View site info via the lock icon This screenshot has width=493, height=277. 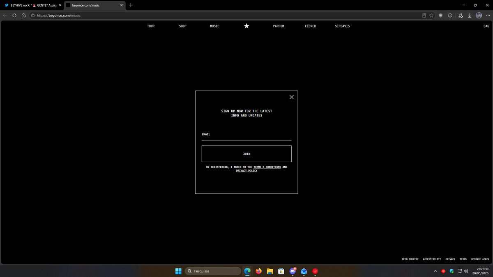coord(32,16)
